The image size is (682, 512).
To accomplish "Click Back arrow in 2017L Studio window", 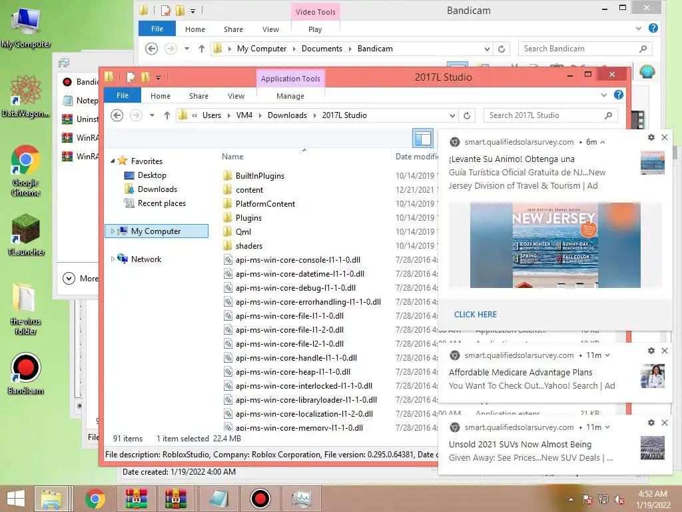I will (x=117, y=115).
